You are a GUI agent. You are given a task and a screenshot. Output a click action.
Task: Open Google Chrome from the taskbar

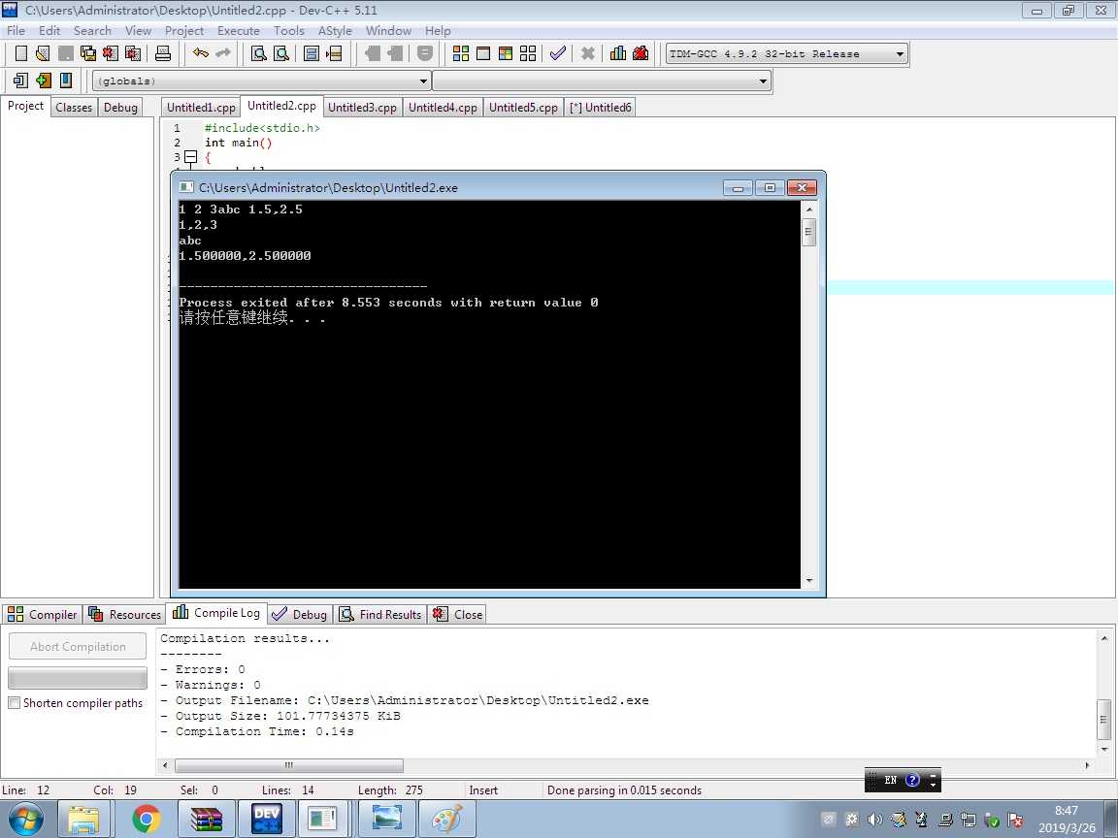[147, 819]
